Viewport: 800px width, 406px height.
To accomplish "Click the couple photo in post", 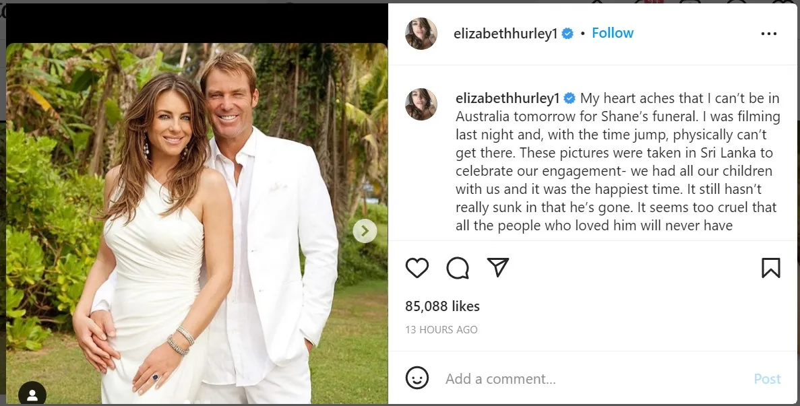I will (x=196, y=223).
